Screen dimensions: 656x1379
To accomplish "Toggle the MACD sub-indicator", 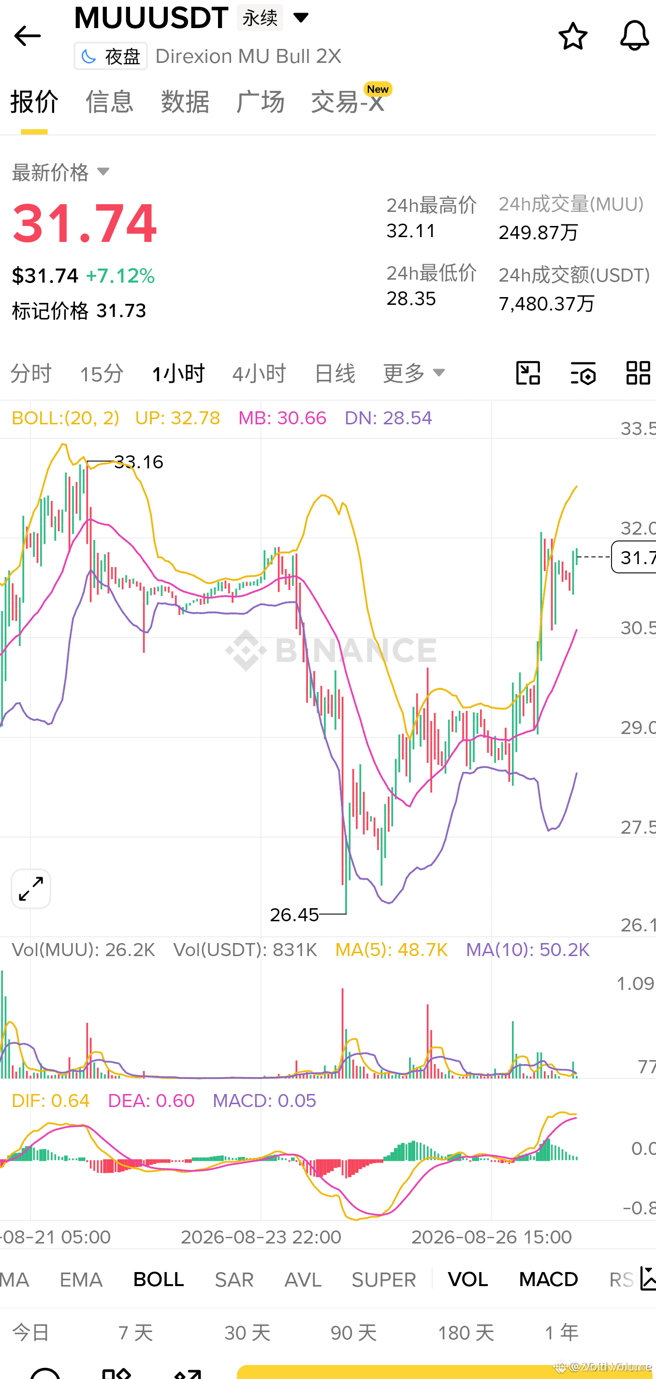I will pos(549,1279).
